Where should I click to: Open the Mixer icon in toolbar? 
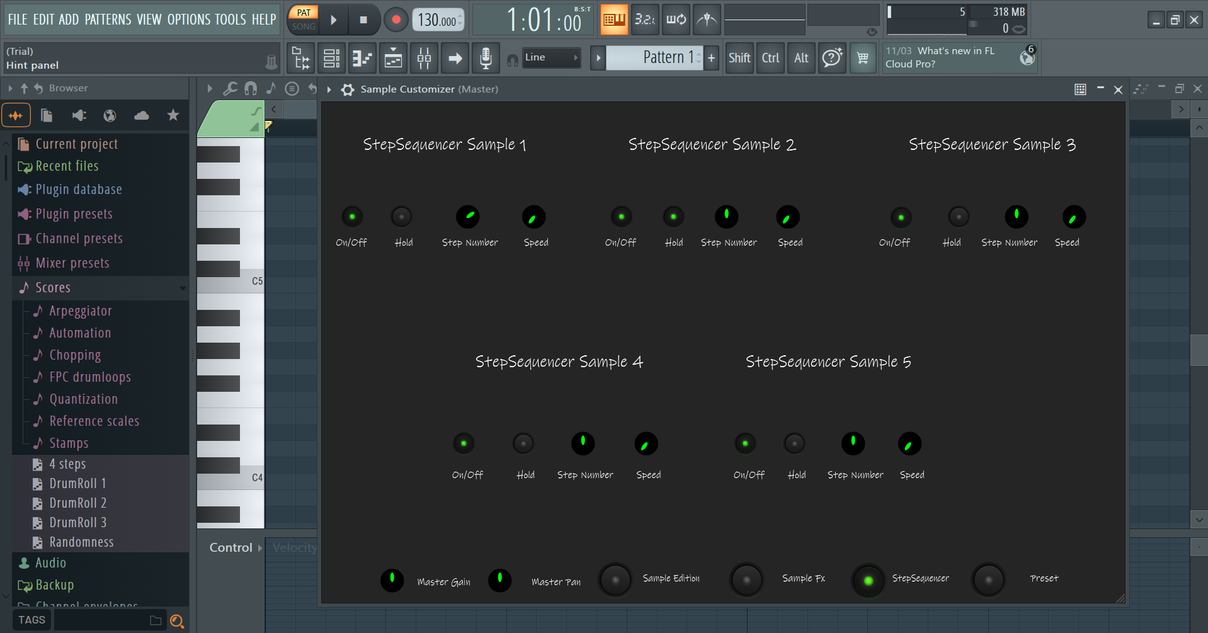pos(424,59)
